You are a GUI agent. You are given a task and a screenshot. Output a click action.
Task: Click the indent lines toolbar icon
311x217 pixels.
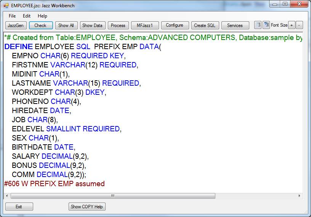coord(266,25)
